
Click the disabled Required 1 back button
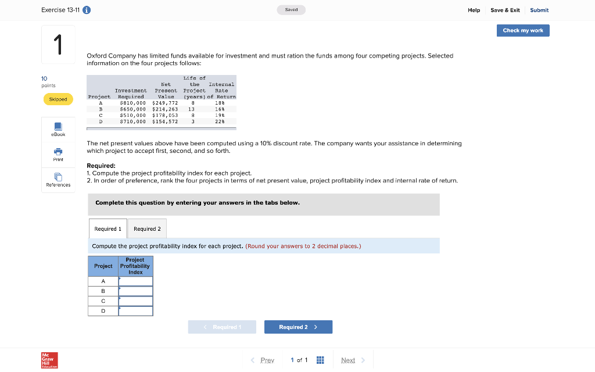pos(222,327)
